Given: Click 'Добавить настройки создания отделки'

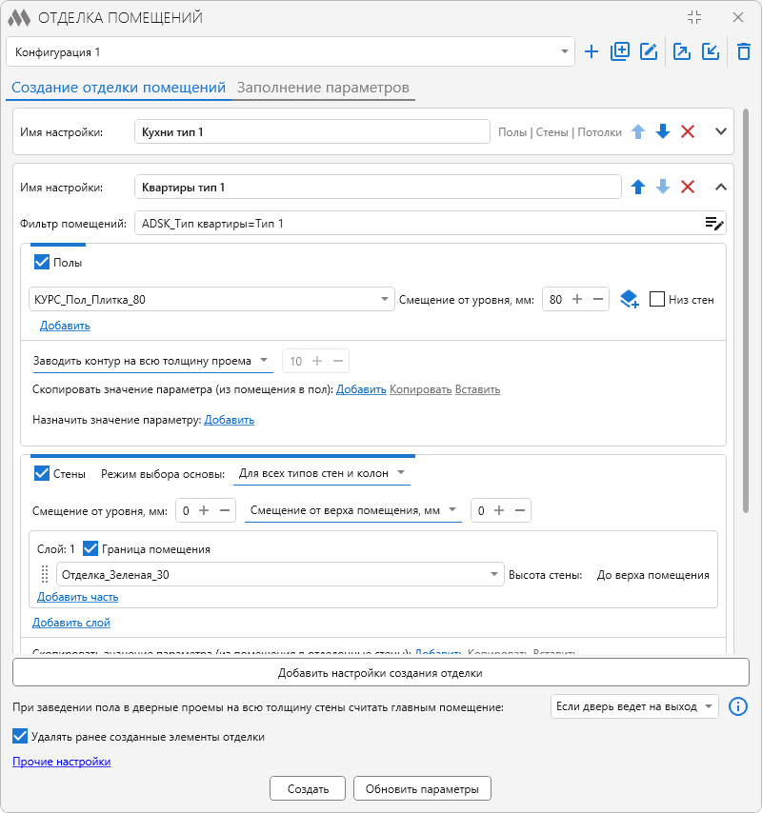Looking at the screenshot, I should point(381,672).
